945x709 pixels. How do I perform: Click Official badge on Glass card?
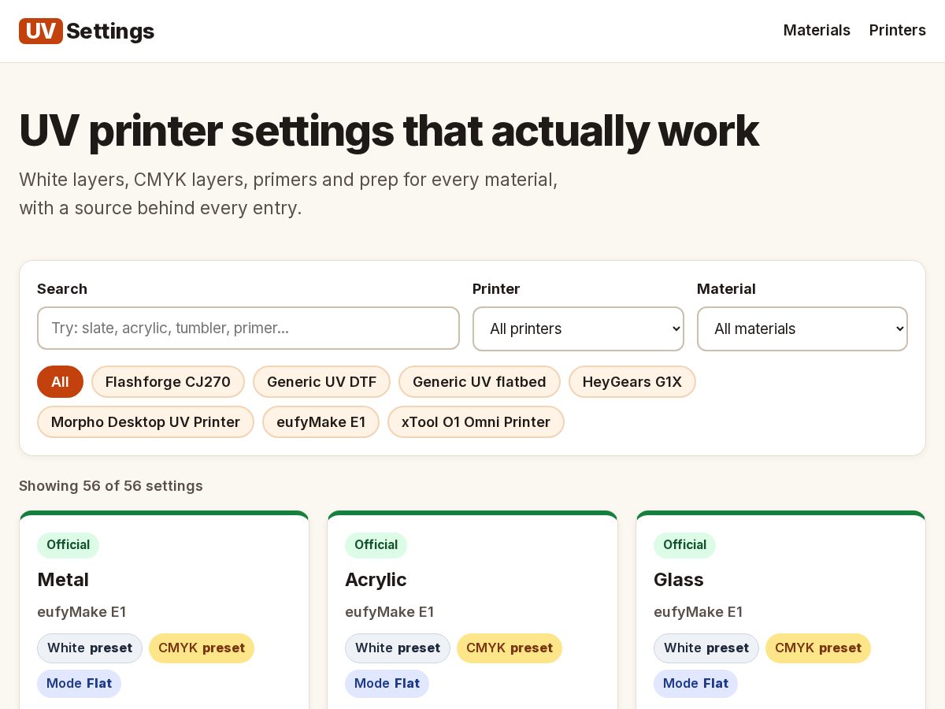[x=684, y=545]
